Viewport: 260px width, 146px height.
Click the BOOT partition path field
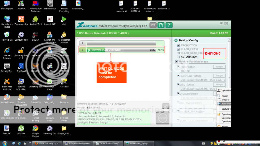tap(203, 71)
